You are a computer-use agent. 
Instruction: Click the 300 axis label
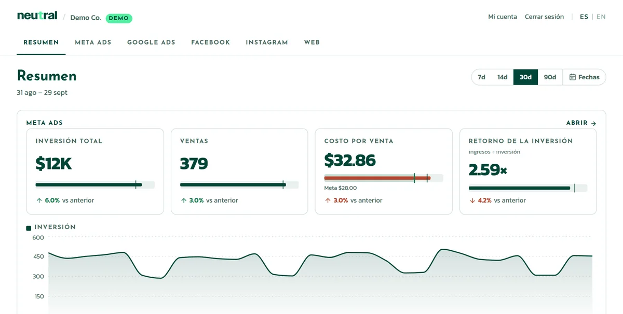click(38, 277)
